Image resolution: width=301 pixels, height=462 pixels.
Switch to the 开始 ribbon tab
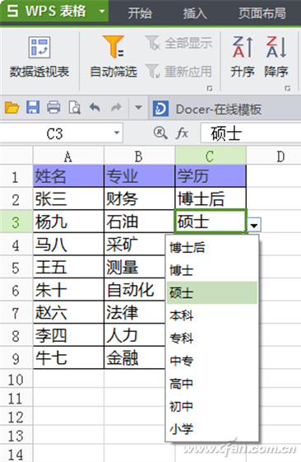point(140,13)
